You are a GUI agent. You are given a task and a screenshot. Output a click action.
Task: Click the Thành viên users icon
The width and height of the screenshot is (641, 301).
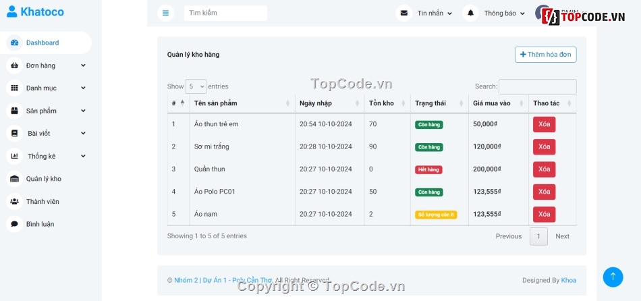point(14,201)
